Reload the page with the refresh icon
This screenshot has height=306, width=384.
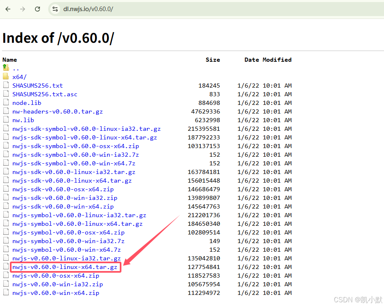pos(37,9)
